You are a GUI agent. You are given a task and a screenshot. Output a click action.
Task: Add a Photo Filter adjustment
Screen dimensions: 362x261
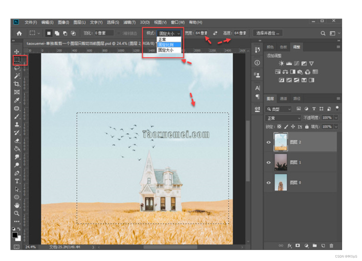click(300, 72)
